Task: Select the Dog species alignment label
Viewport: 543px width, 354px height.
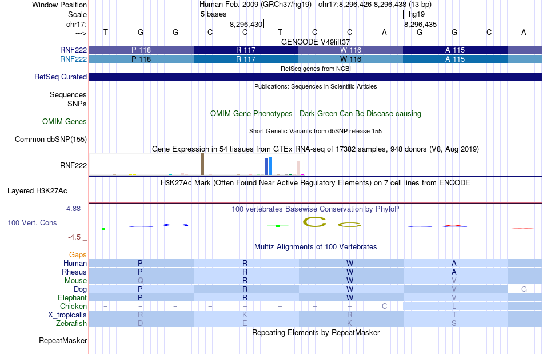Action: [x=80, y=289]
